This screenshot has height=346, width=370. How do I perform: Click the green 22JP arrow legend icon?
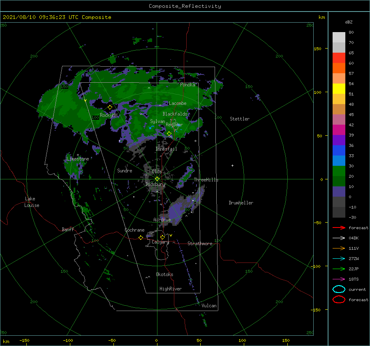coord(339,269)
